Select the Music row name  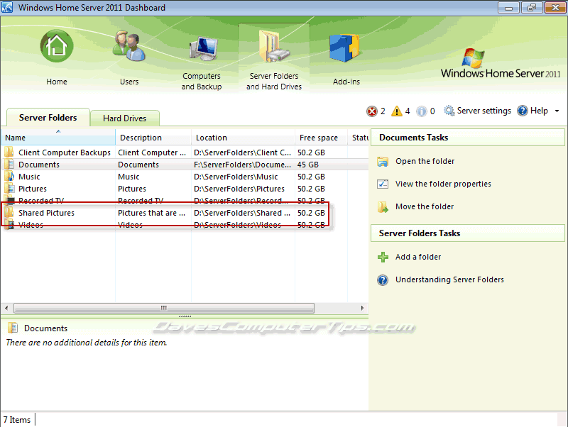(29, 177)
